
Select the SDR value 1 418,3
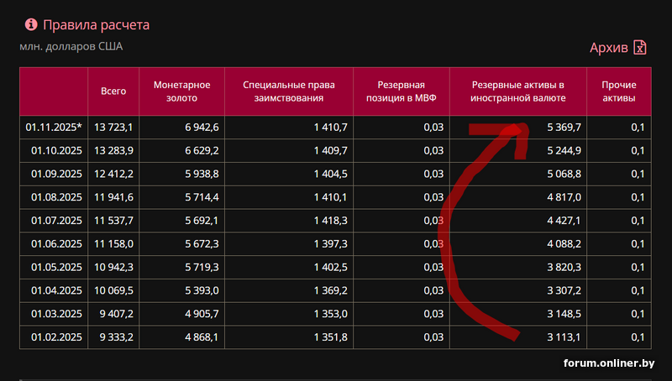coord(328,221)
